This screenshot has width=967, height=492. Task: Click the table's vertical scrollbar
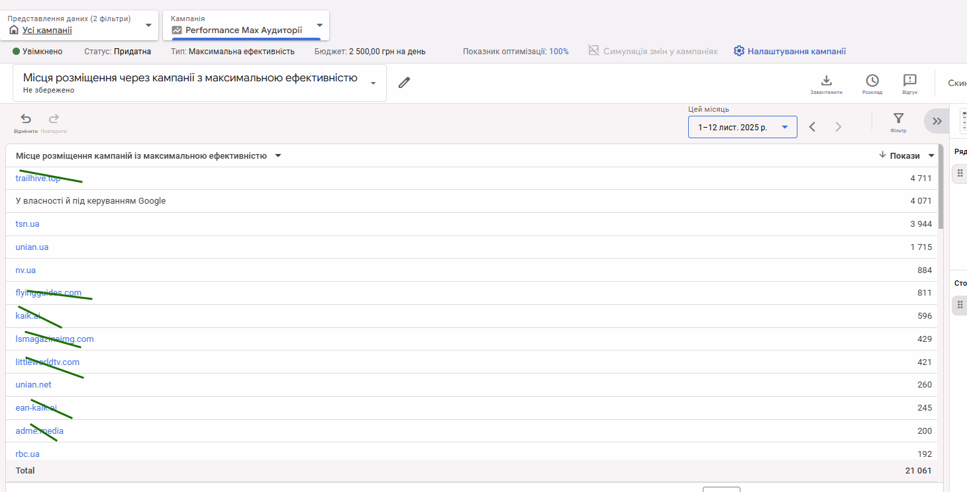click(x=941, y=186)
